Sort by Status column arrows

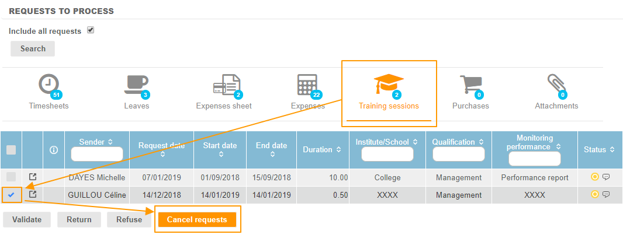(612, 150)
